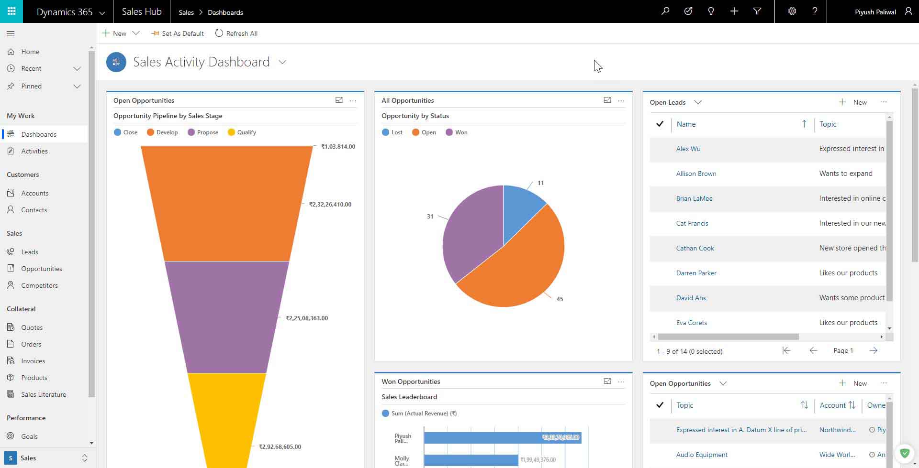
Task: Open Sales Activity Dashboard selector chevron
Action: click(x=282, y=62)
